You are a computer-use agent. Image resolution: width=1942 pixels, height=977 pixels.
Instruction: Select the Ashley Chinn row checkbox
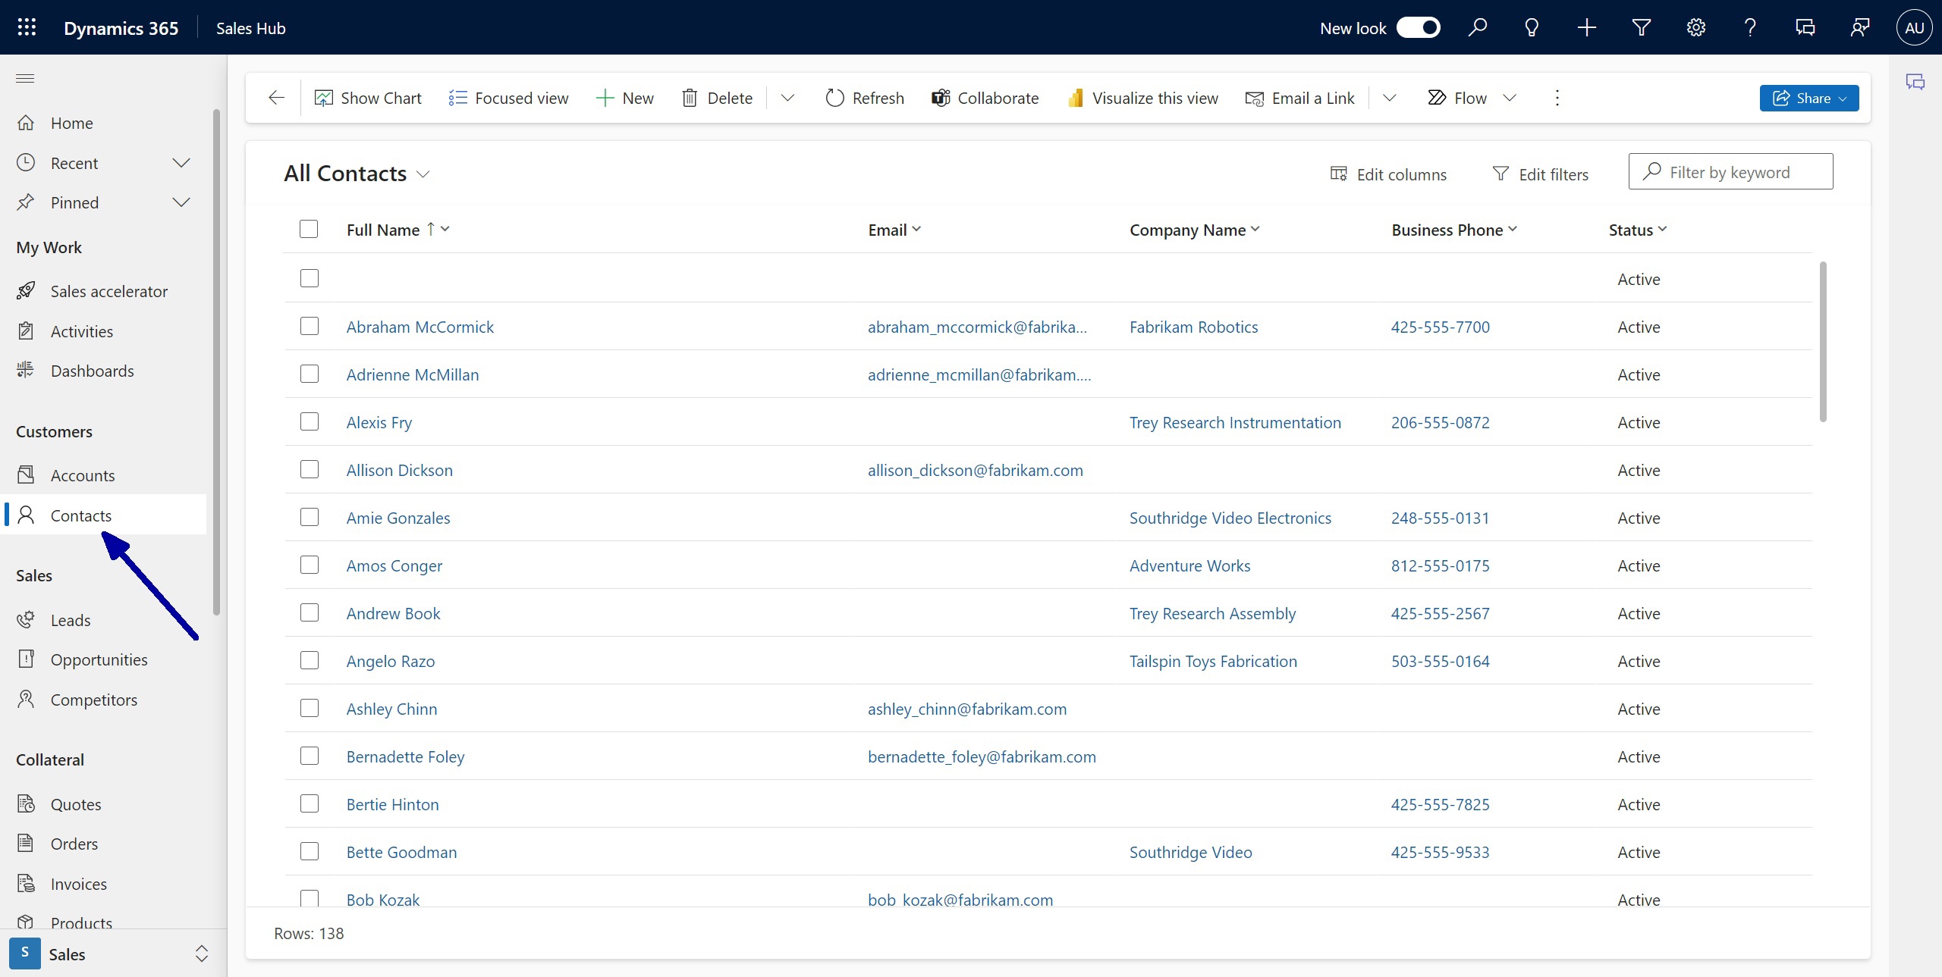point(310,708)
